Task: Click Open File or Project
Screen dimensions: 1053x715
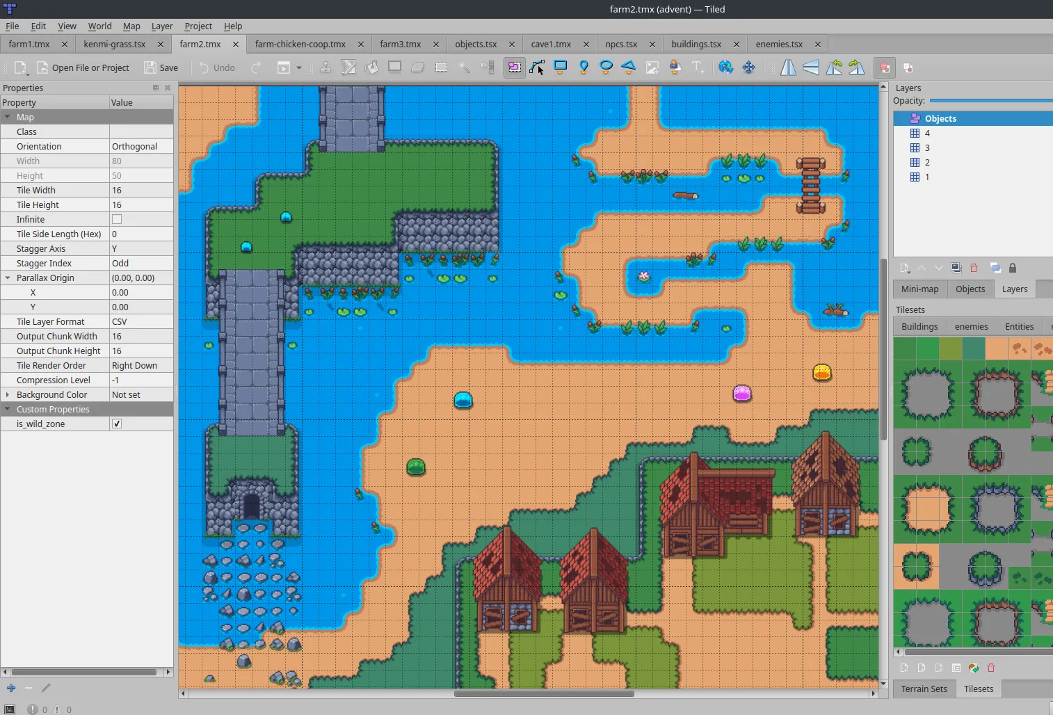Action: tap(83, 67)
